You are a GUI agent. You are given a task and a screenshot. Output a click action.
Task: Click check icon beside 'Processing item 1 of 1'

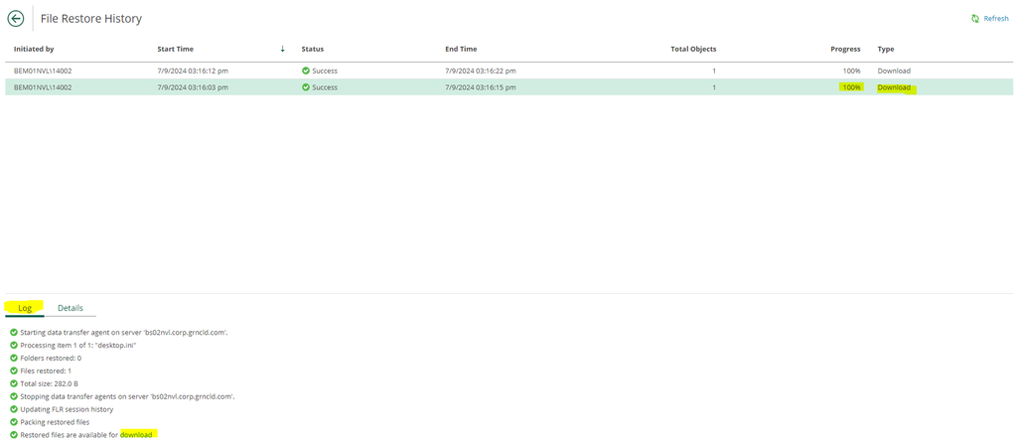point(13,345)
